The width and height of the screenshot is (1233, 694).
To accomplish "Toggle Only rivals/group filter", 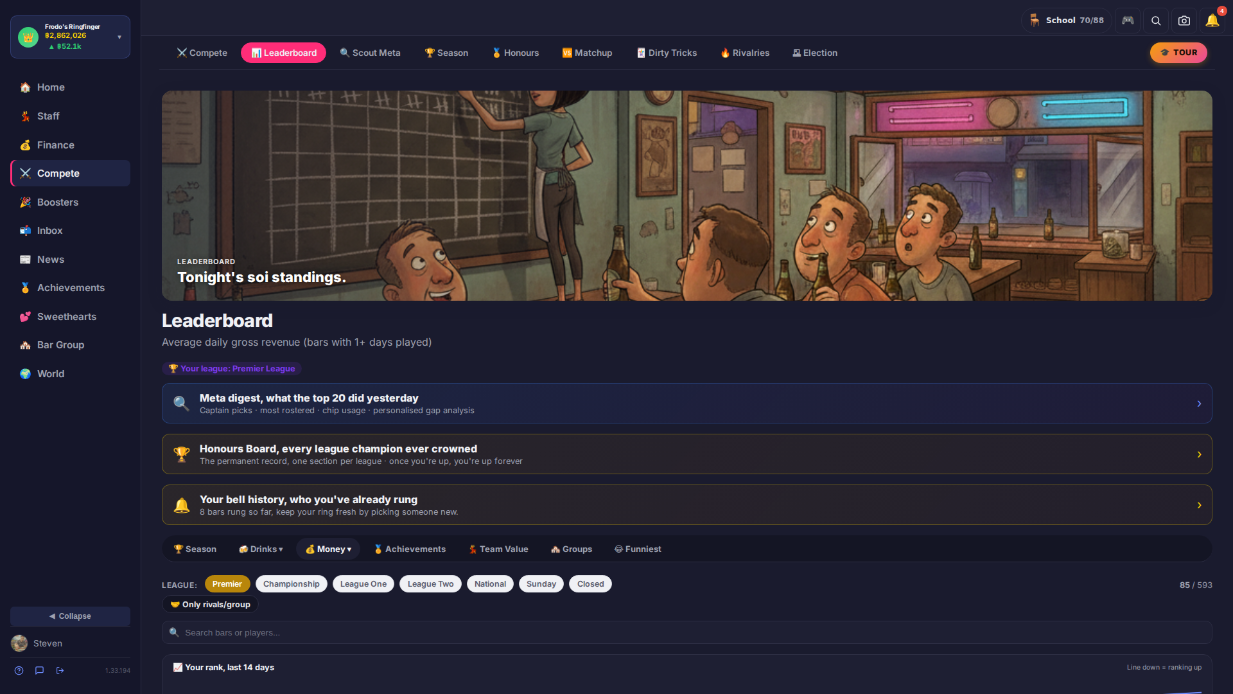I will [x=210, y=605].
